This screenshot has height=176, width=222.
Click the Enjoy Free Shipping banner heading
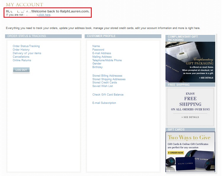(190, 101)
